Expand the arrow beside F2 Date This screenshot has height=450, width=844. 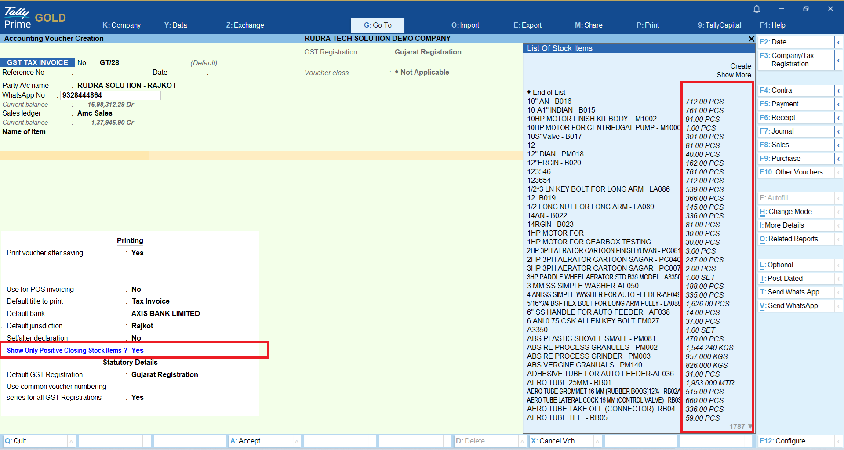pyautogui.click(x=838, y=42)
